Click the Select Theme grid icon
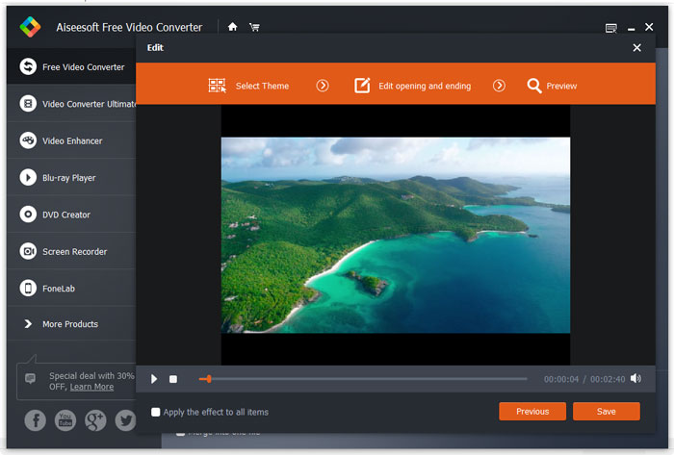Viewport: 674px width, 455px height. pyautogui.click(x=217, y=86)
